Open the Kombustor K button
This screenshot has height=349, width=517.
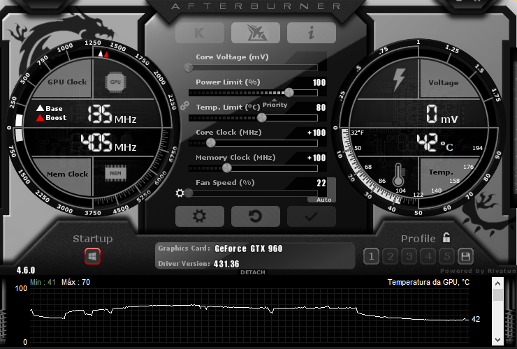pyautogui.click(x=200, y=33)
